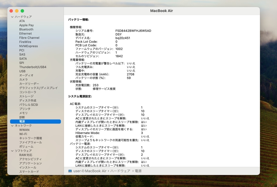
Task: Click the システム電源設定 heading
Action: point(80,96)
